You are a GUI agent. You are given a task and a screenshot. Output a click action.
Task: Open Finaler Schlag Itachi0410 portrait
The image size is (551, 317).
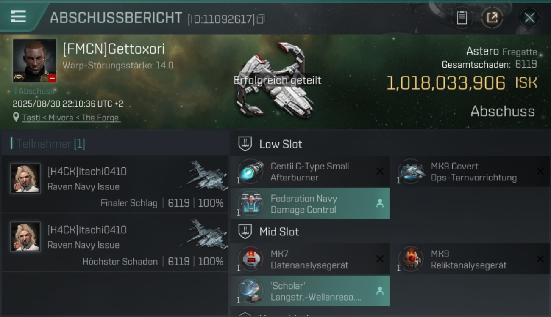click(x=25, y=178)
